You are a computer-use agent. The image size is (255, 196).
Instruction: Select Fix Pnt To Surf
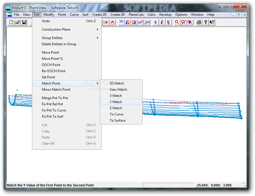(67, 117)
